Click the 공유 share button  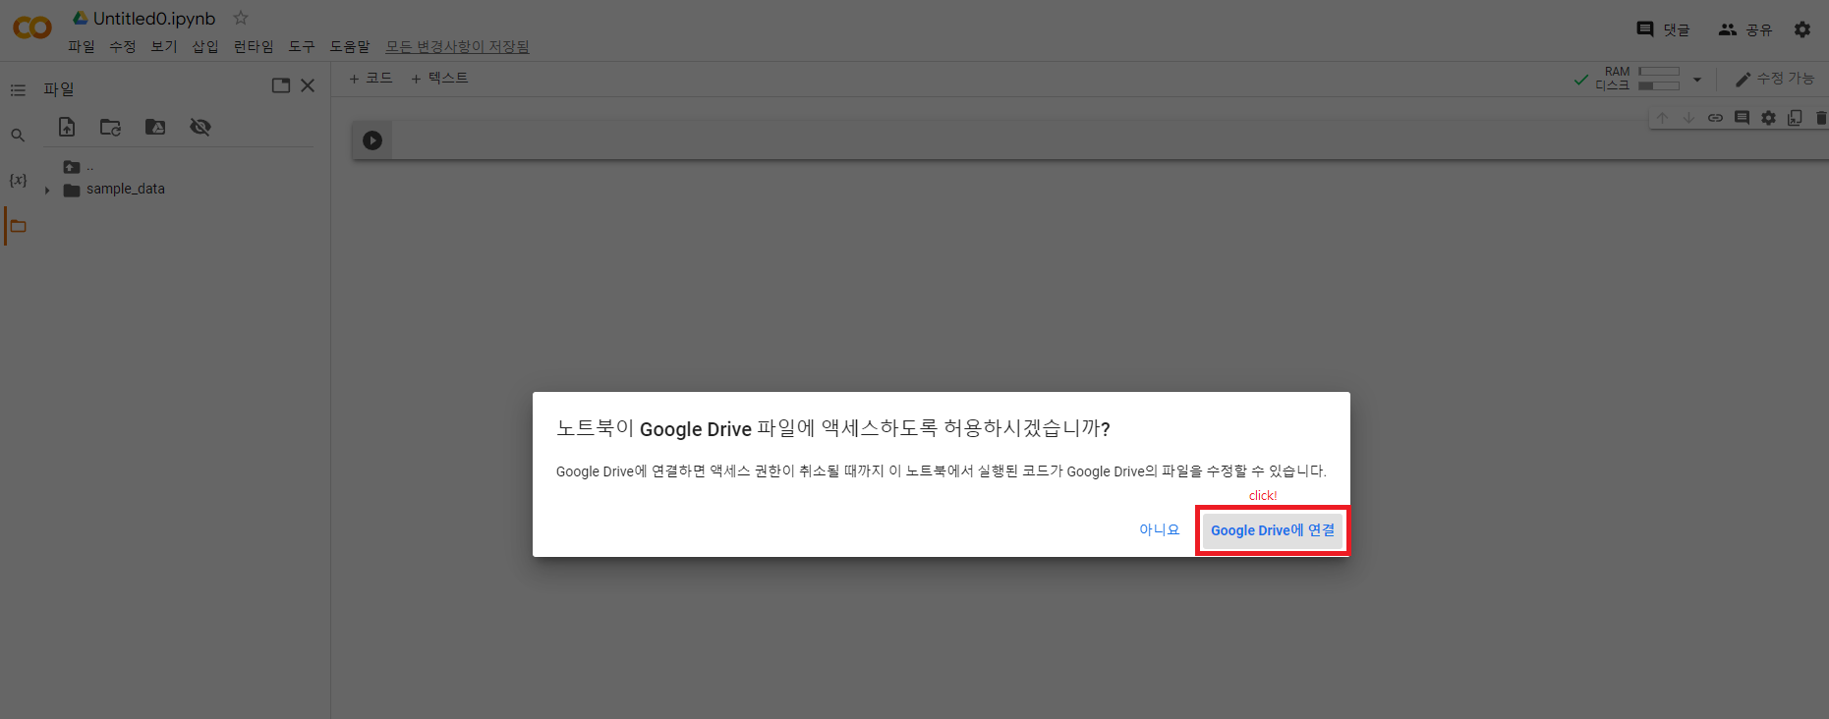click(x=1744, y=29)
